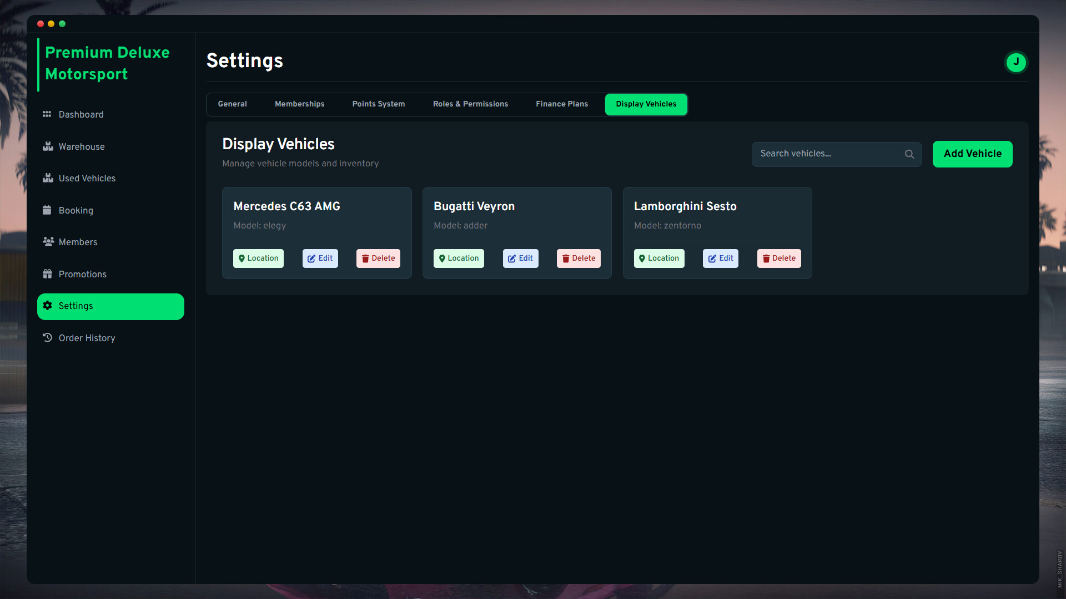Click the Settings gear icon
This screenshot has width=1066, height=599.
click(48, 306)
